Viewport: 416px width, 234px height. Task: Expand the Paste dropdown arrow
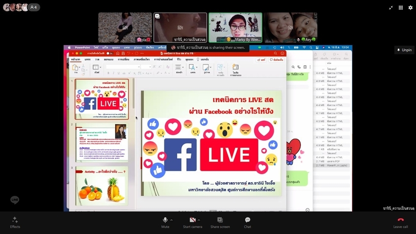pyautogui.click(x=80, y=67)
